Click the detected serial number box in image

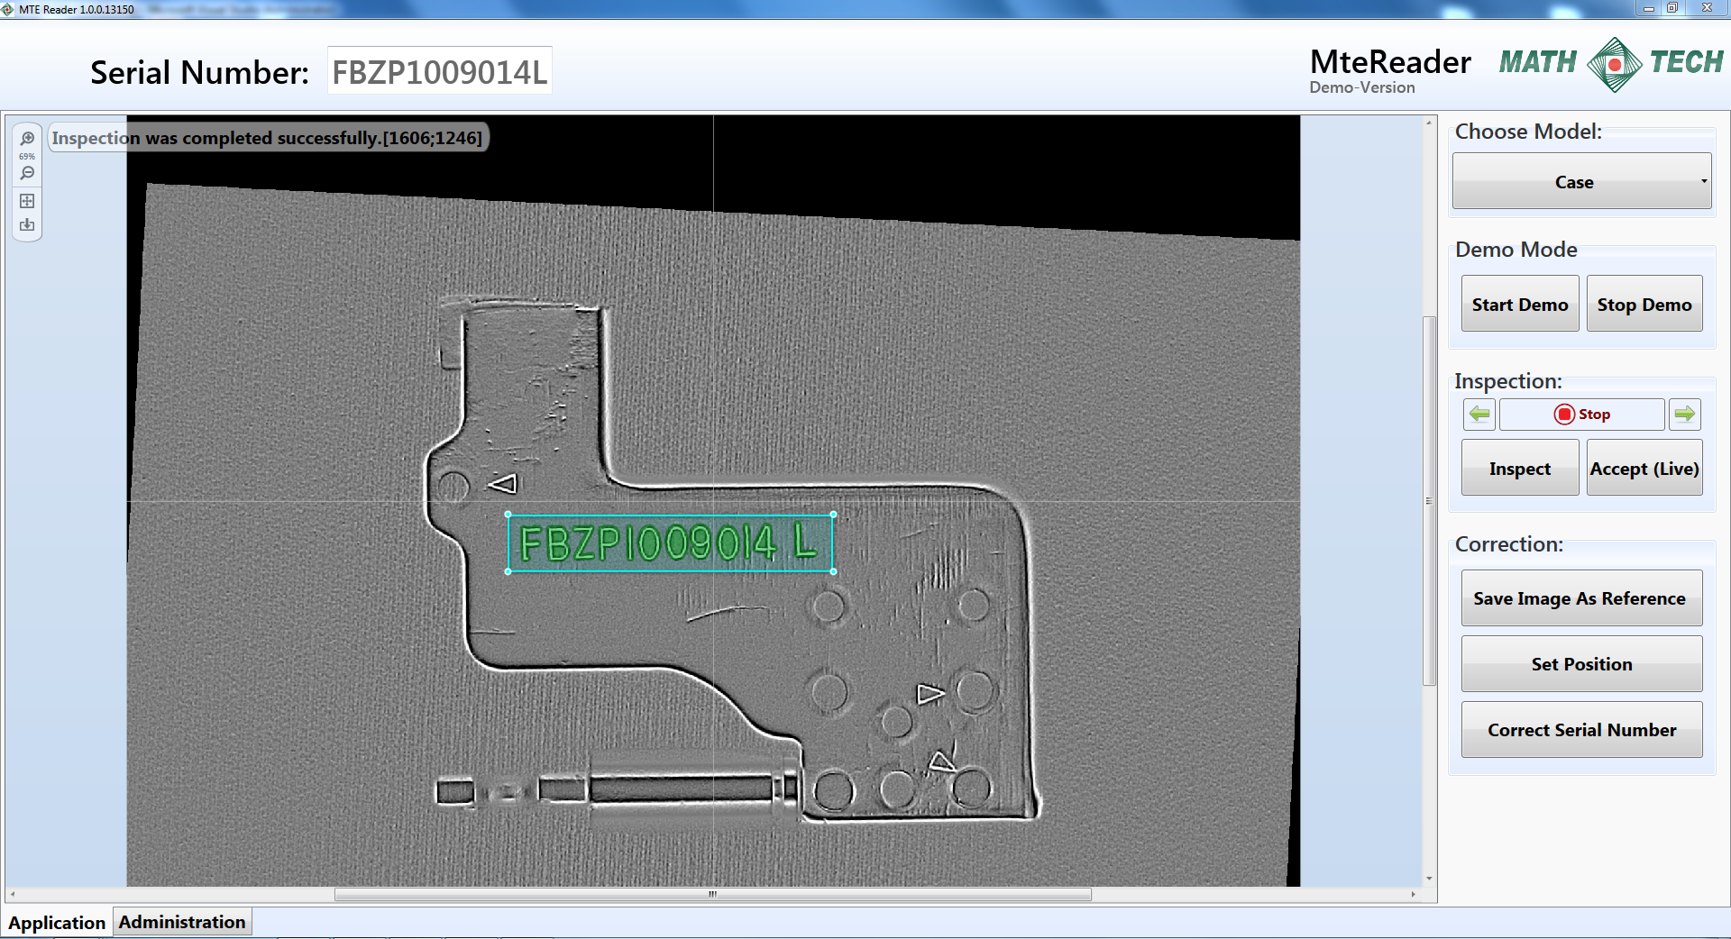tap(670, 543)
